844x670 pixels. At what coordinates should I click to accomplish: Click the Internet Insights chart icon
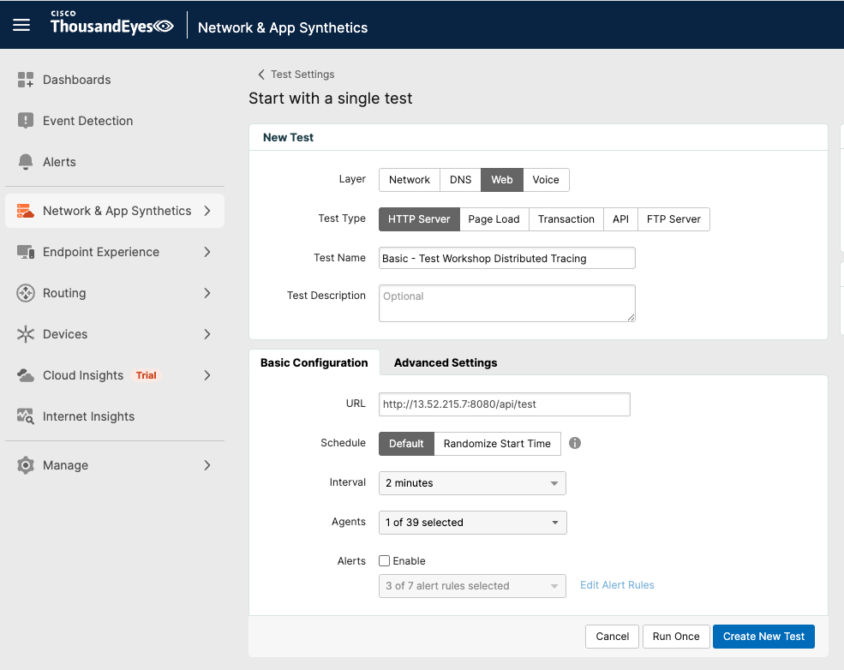pyautogui.click(x=26, y=416)
